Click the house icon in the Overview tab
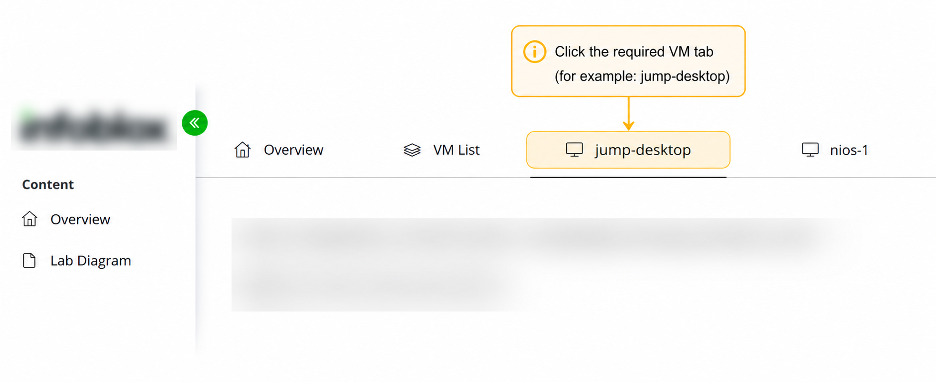The image size is (936, 382). [x=242, y=150]
